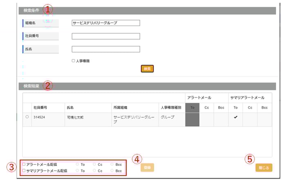Viewport: 281px width, 180px height.
Task: Select Bcc radio for サマリアラートメール配信
Action: tap(112, 171)
